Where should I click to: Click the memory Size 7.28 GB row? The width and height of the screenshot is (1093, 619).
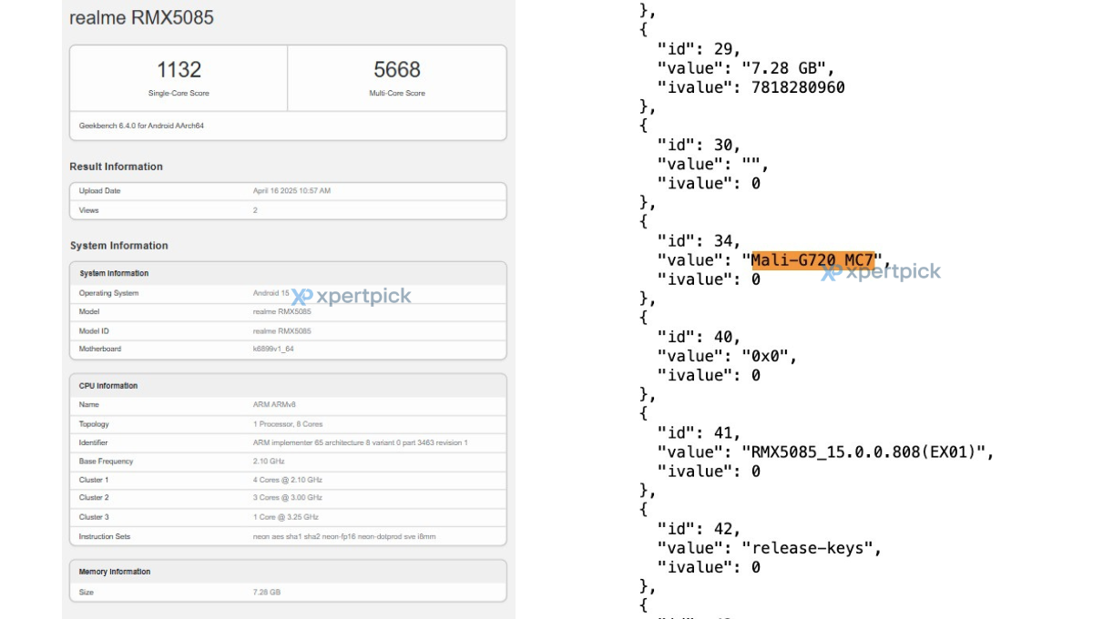click(x=288, y=593)
